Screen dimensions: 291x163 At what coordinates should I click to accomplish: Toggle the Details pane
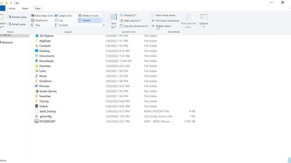click(17, 24)
